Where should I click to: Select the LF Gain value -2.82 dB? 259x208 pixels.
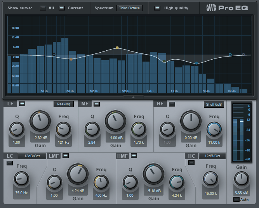click(x=40, y=138)
